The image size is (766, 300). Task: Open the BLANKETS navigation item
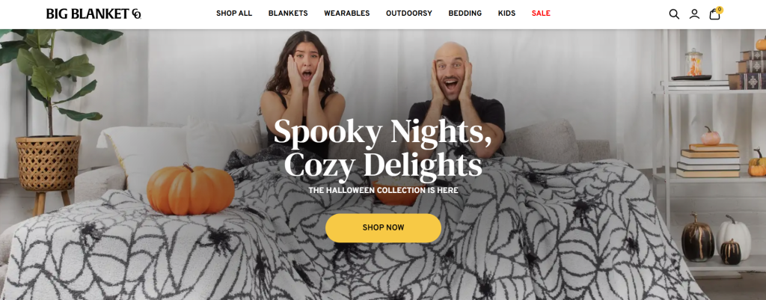point(288,13)
